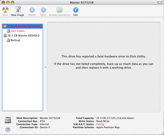
Task: Toggle toolbar with the top-right pill button
Action: pos(160,2)
